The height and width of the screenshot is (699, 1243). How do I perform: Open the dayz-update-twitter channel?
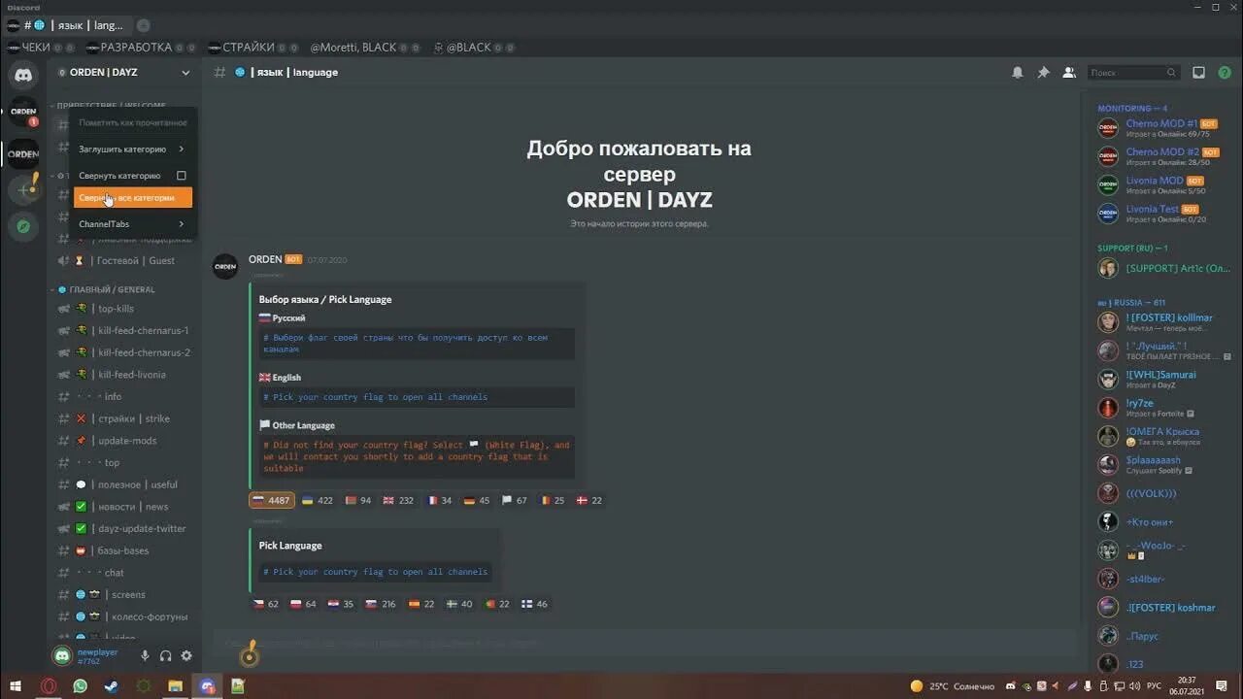(x=126, y=529)
